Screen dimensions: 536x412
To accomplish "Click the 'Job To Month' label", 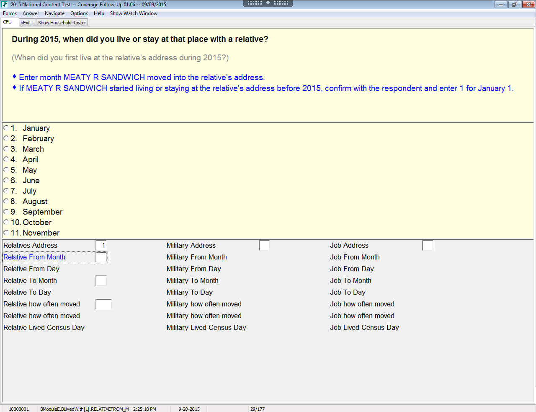I will (x=351, y=281).
